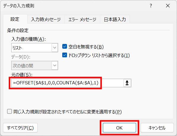Viewport: 177px width, 136px height.
Task: Open the help question mark icon
Action: [x=151, y=6]
